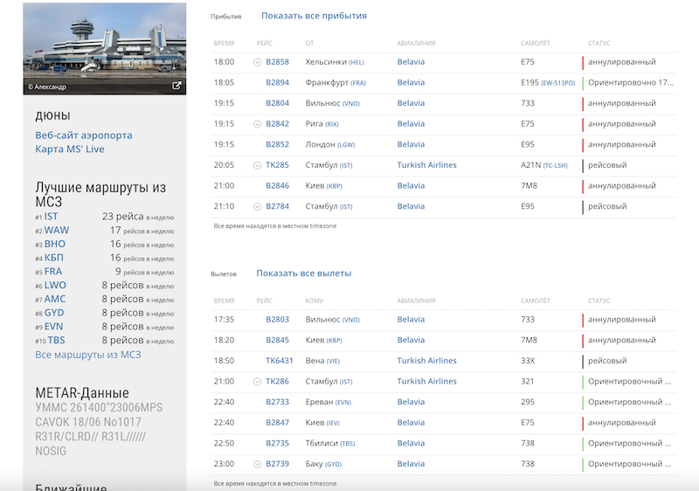Open Turkish Airlines link for TK6431
The image size is (699, 491).
tap(426, 361)
